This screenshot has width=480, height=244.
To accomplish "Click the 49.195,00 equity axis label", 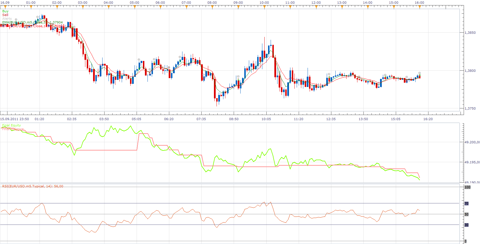I will pyautogui.click(x=472, y=162).
